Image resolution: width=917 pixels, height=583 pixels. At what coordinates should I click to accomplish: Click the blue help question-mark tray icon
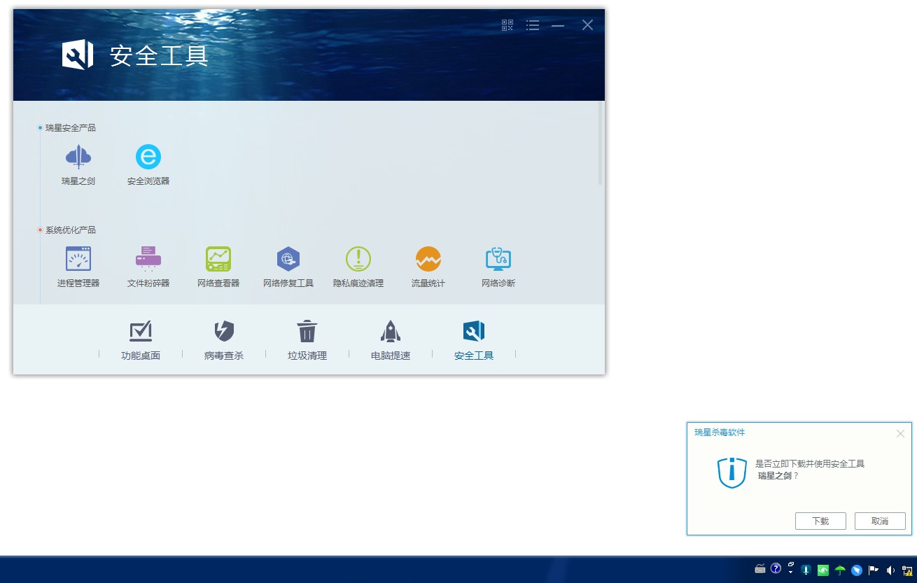776,569
